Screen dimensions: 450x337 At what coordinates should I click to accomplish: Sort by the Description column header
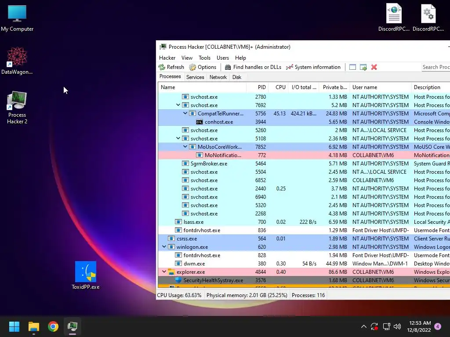[431, 87]
